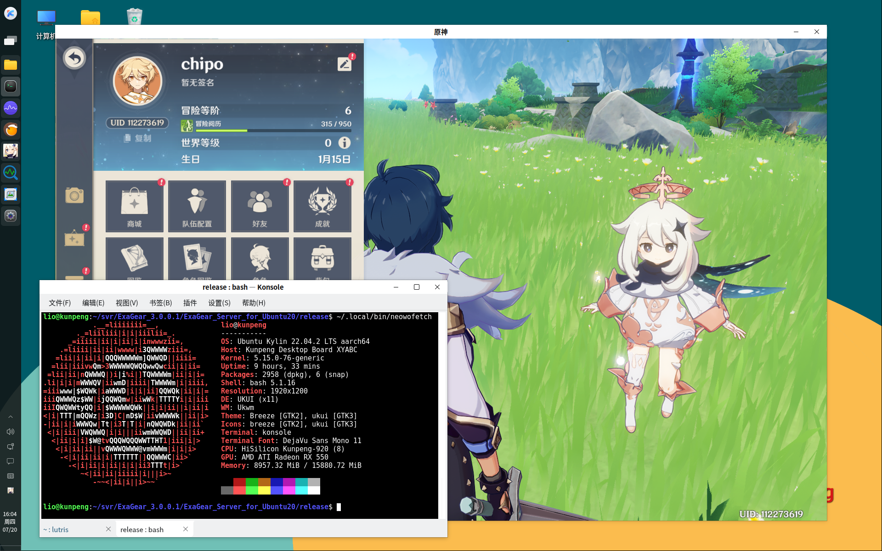882x551 pixels.
Task: Click the world level info icon
Action: pyautogui.click(x=345, y=143)
